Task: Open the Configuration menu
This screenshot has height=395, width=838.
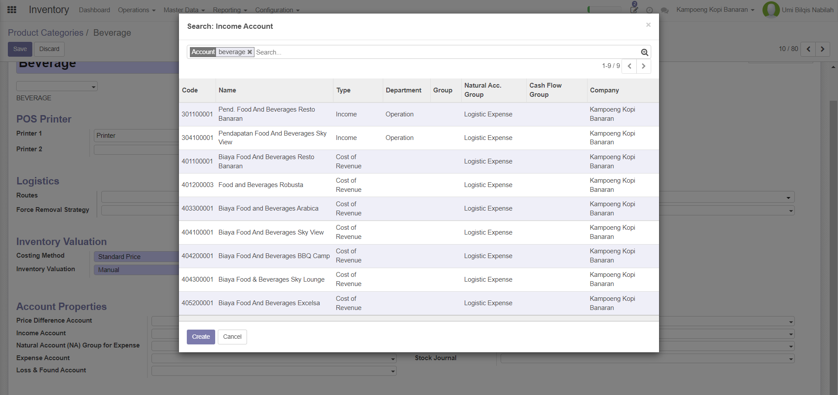Action: [277, 10]
